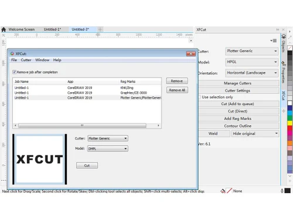The image size is (293, 220).
Task: Click the Objects docker layers icon
Action: coord(284,36)
